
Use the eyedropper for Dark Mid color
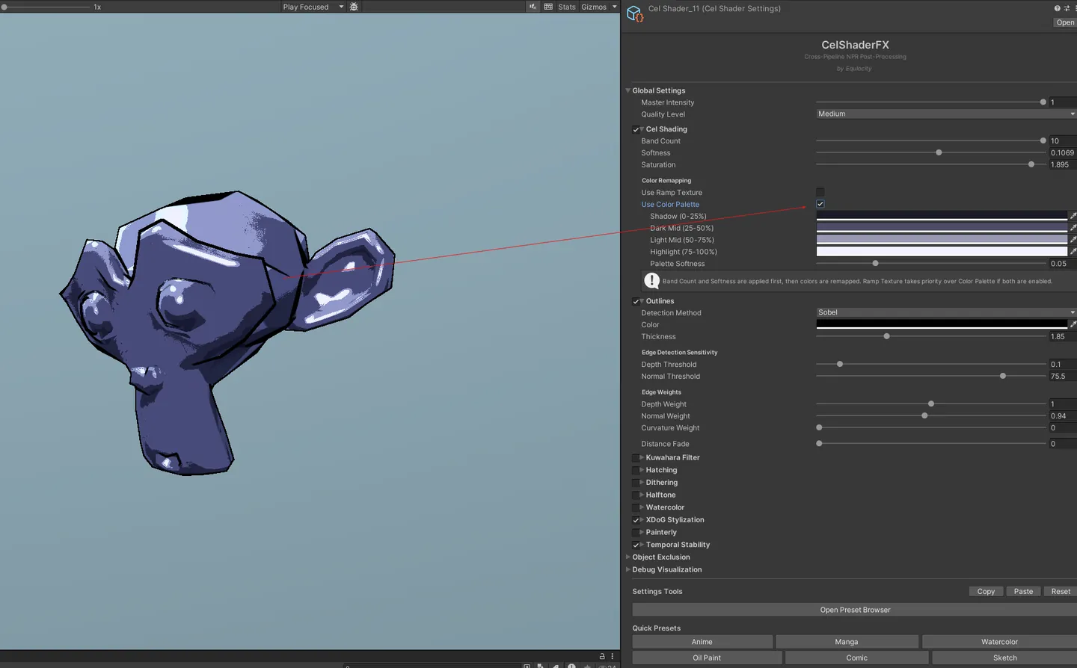click(1073, 228)
